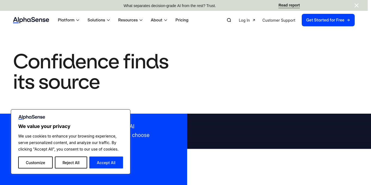Go to the AlphaSense home logo
Image resolution: width=371 pixels, height=185 pixels.
pyautogui.click(x=31, y=20)
